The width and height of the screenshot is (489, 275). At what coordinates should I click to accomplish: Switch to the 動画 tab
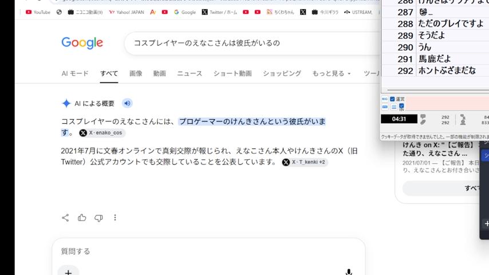point(159,73)
